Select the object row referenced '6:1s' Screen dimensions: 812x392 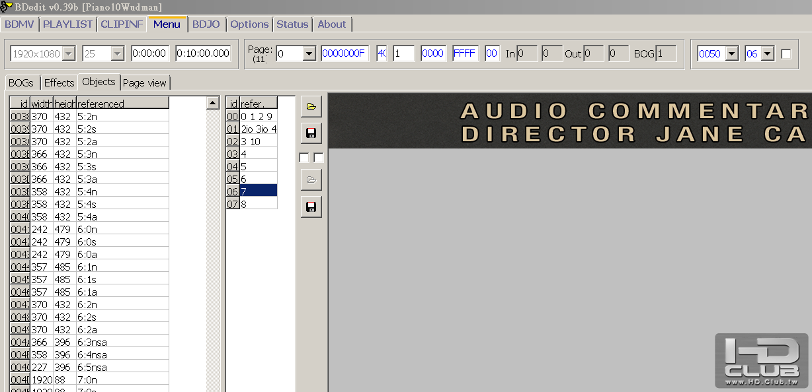pyautogui.click(x=89, y=279)
